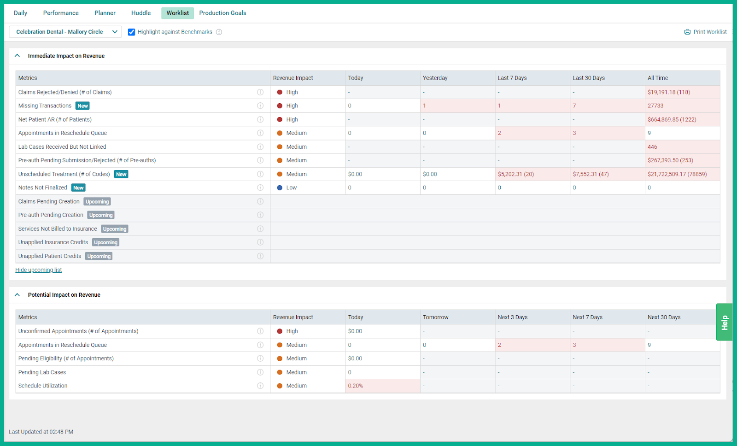Open info tooltip for Net Patient AR
The width and height of the screenshot is (737, 446).
[260, 119]
